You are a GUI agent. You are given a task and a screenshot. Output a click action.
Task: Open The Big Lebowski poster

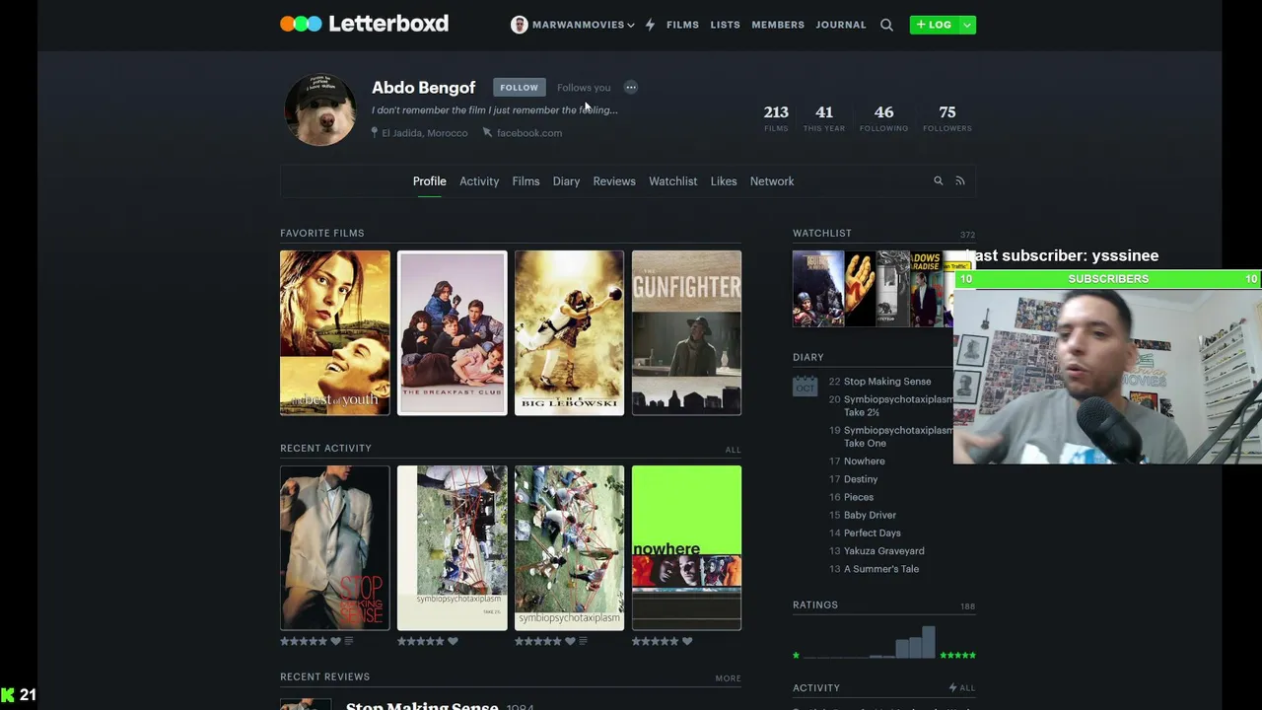tap(570, 333)
